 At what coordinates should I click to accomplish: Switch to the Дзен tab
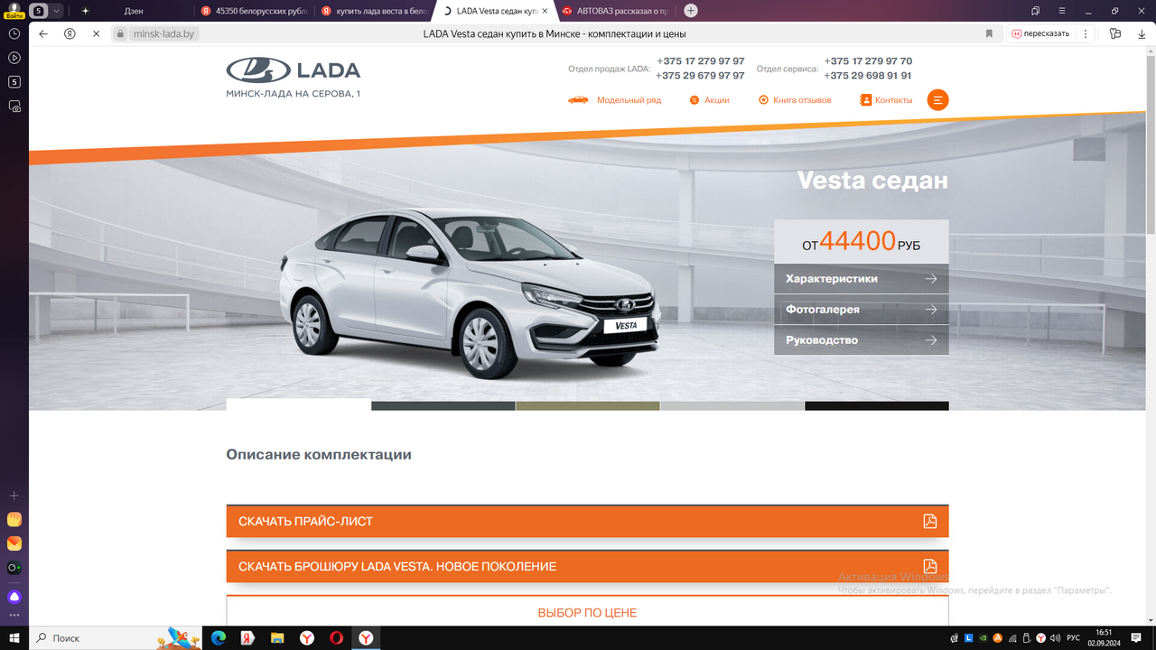coord(135,11)
